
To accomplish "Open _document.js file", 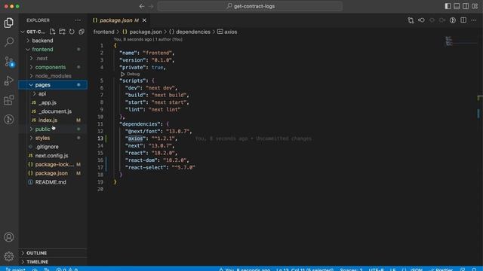I will [53, 111].
